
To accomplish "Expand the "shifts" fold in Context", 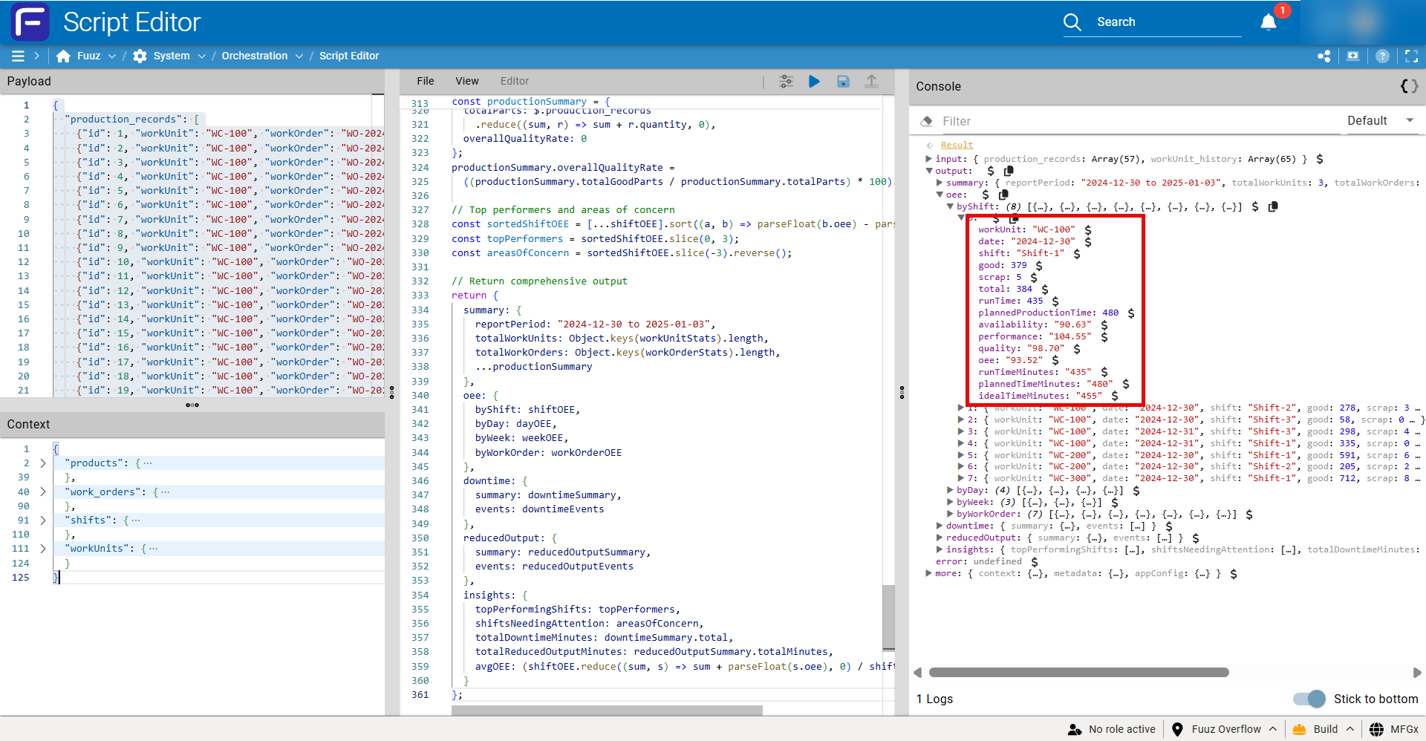I will pyautogui.click(x=43, y=520).
